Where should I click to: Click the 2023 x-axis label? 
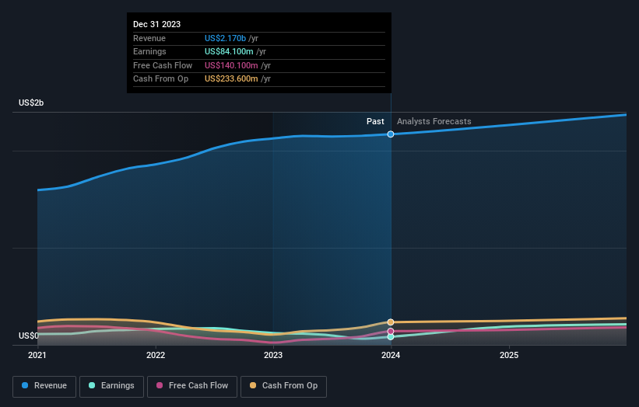pyautogui.click(x=273, y=355)
